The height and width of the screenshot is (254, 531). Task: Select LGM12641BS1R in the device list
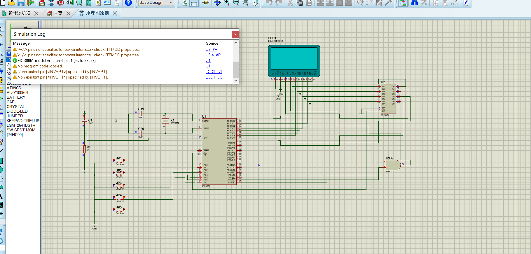coord(21,125)
